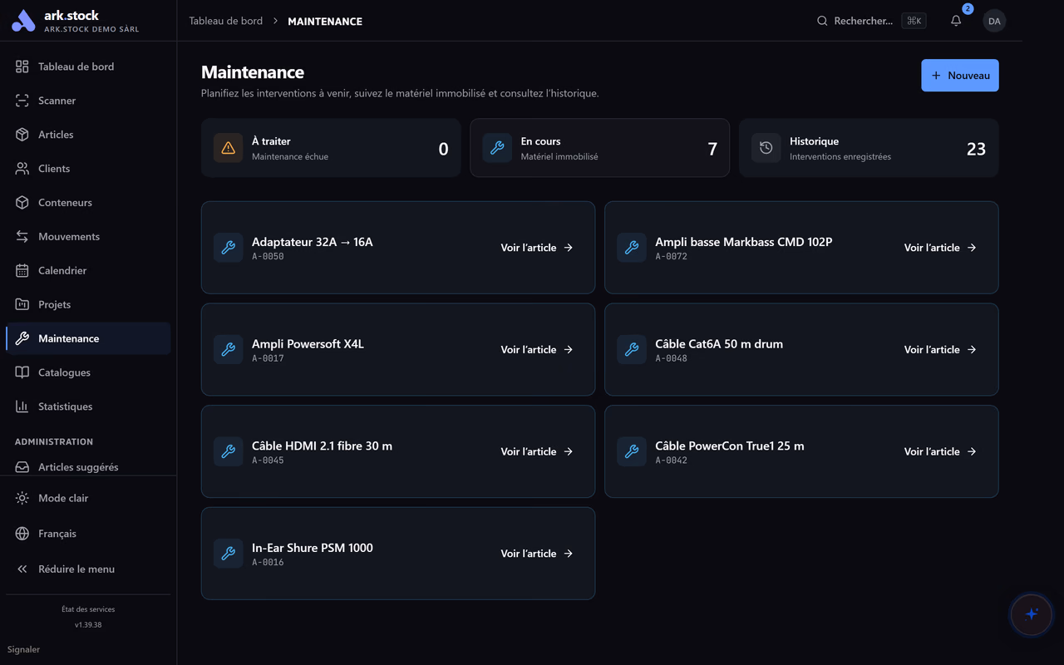Open the DA user avatar menu

(994, 21)
